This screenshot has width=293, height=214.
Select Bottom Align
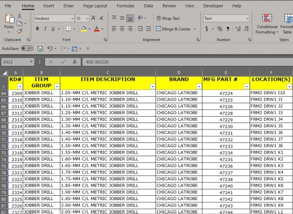[130, 18]
